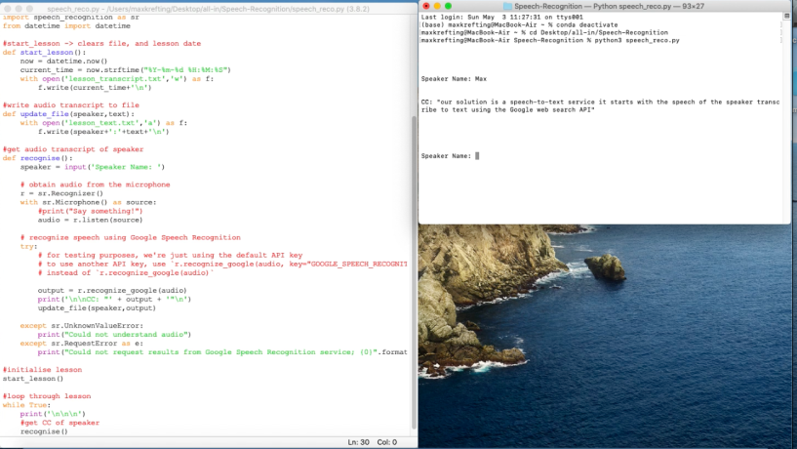Click the Col: 0 status bar indicator

tap(387, 442)
